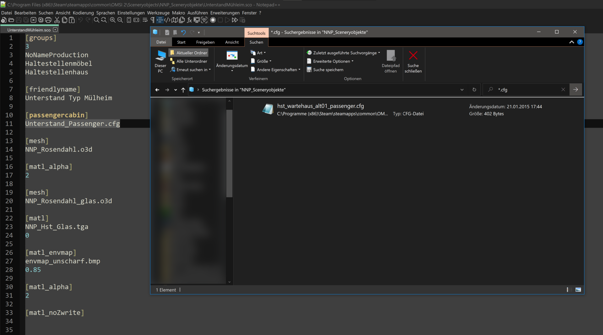Open the Größe filter dropdown

point(262,61)
